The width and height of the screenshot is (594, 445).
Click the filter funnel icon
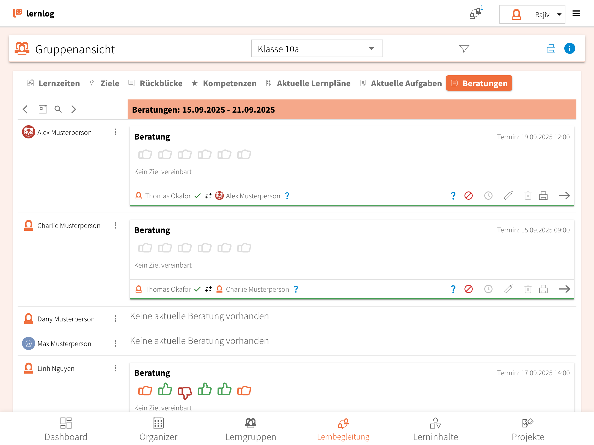pyautogui.click(x=464, y=49)
